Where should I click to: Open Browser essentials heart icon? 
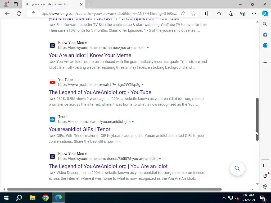242,13
